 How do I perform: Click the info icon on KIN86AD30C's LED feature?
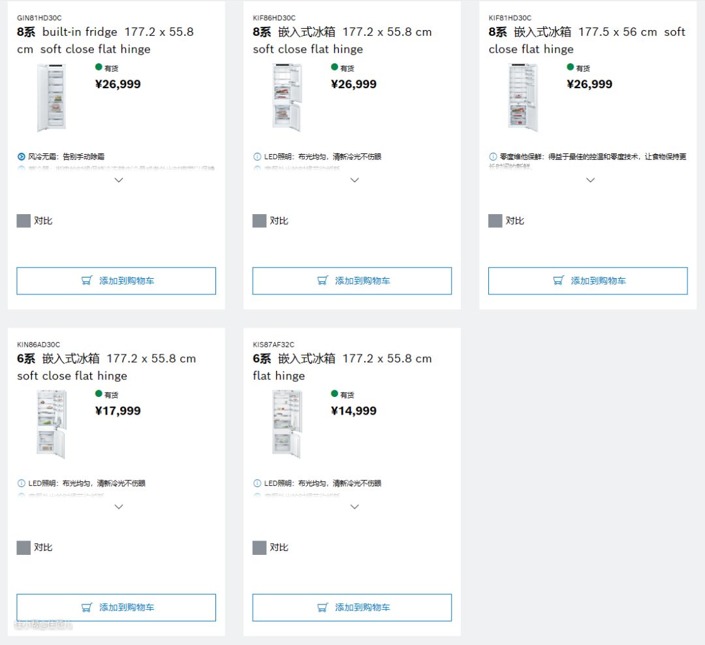coord(22,483)
